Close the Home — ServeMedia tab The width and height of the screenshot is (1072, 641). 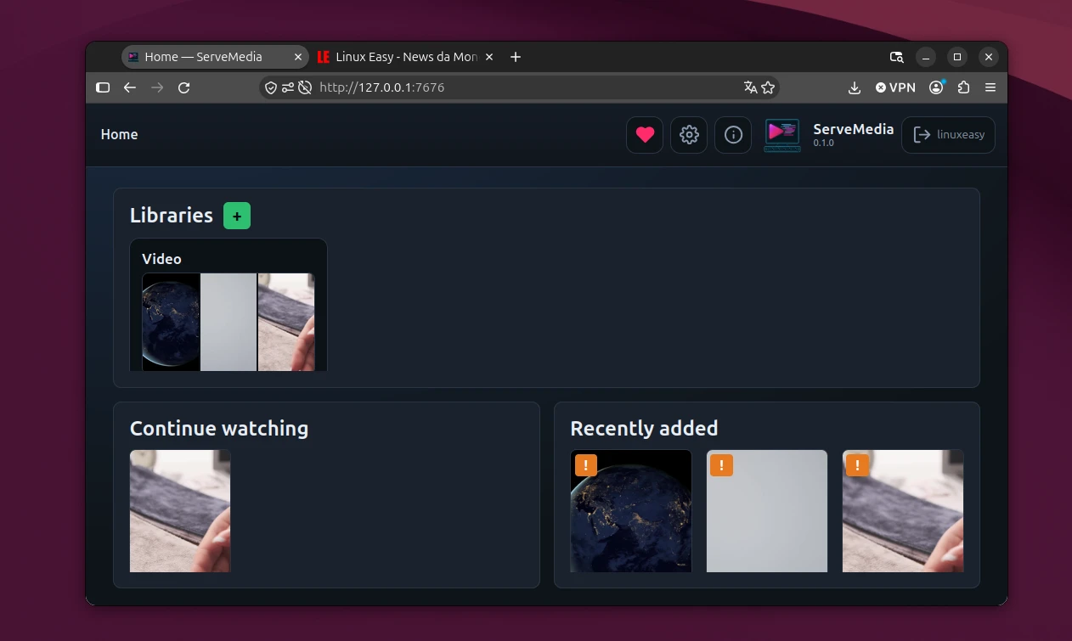[x=298, y=57]
